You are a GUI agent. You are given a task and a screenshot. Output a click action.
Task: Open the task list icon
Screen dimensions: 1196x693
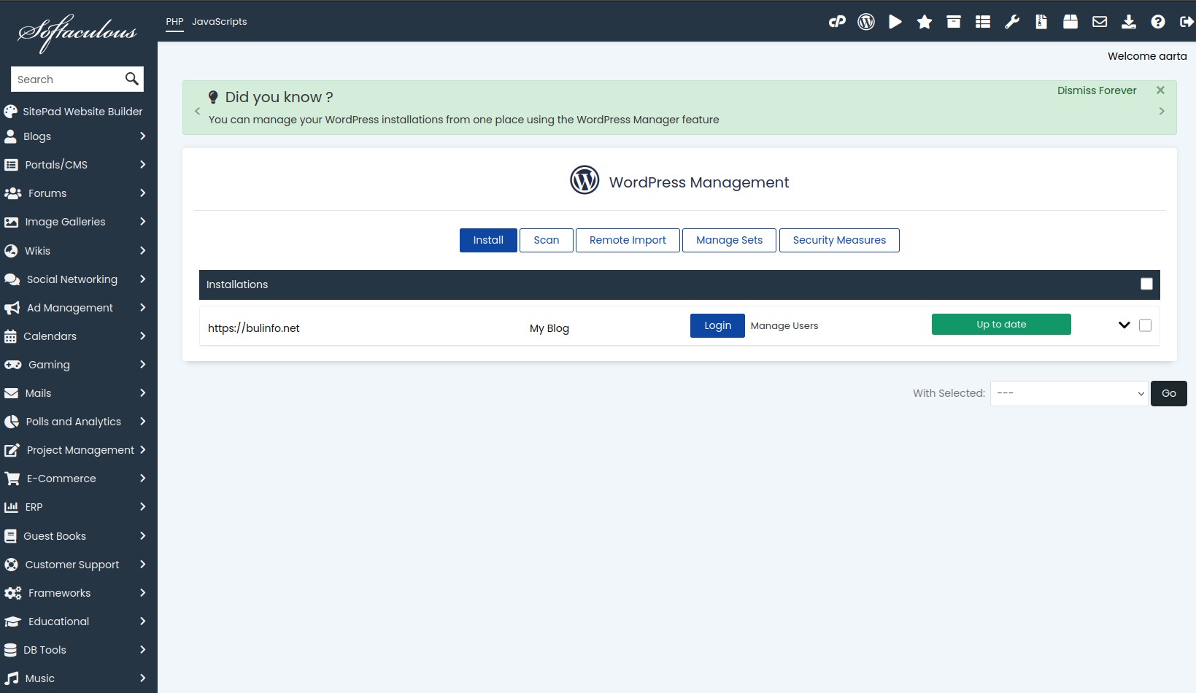pos(983,22)
